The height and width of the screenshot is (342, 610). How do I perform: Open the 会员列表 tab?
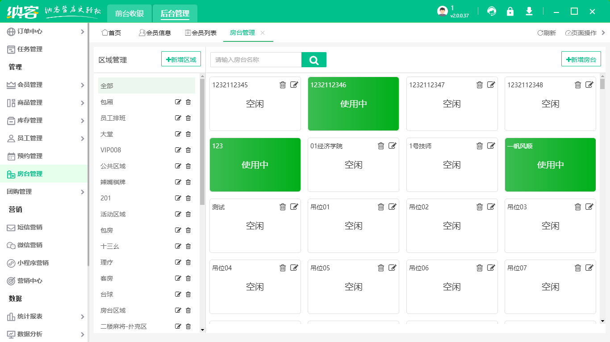pyautogui.click(x=201, y=33)
